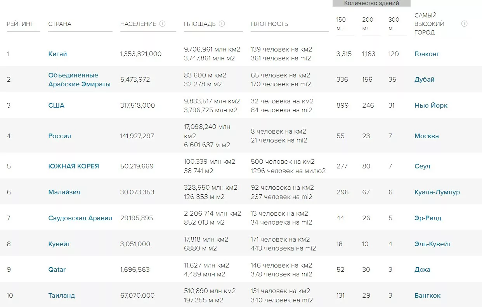The width and height of the screenshot is (482, 307).
Task: Open the Китай country link
Action: pyautogui.click(x=57, y=54)
